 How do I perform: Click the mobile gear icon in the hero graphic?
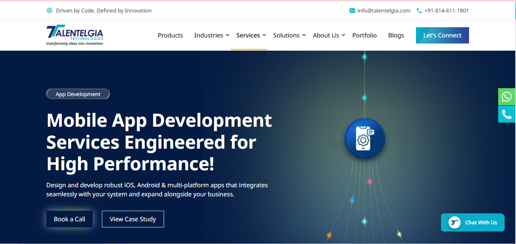[x=365, y=139]
